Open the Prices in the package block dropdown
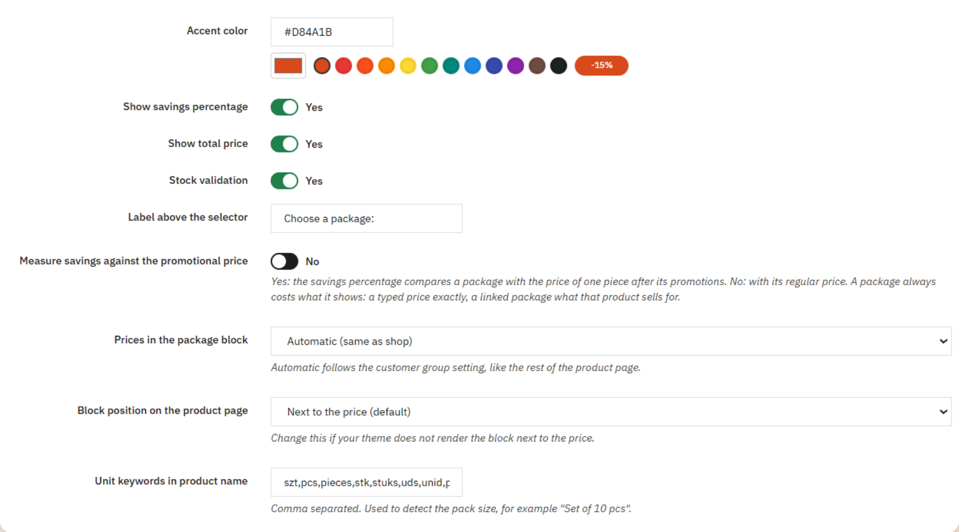959x532 pixels. point(611,341)
